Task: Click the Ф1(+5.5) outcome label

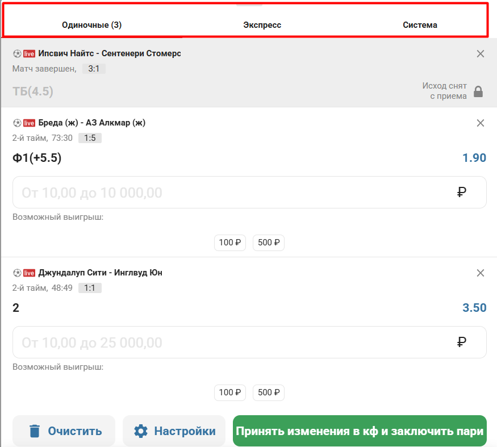Action: click(x=37, y=157)
